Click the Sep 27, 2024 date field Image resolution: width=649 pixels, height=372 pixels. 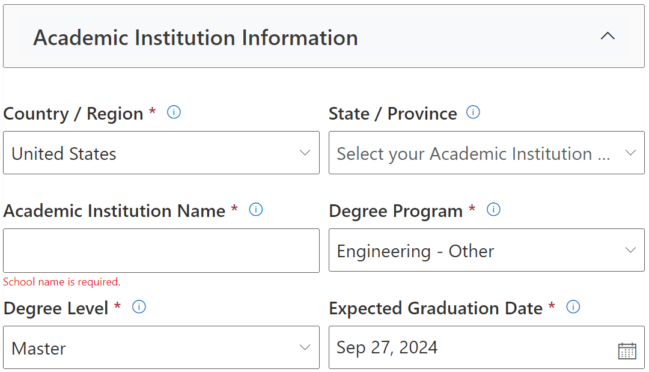tap(469, 347)
